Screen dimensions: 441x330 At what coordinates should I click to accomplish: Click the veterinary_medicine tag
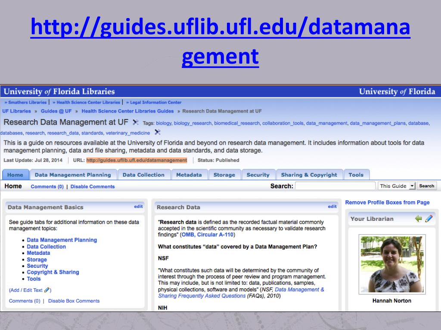[127, 133]
